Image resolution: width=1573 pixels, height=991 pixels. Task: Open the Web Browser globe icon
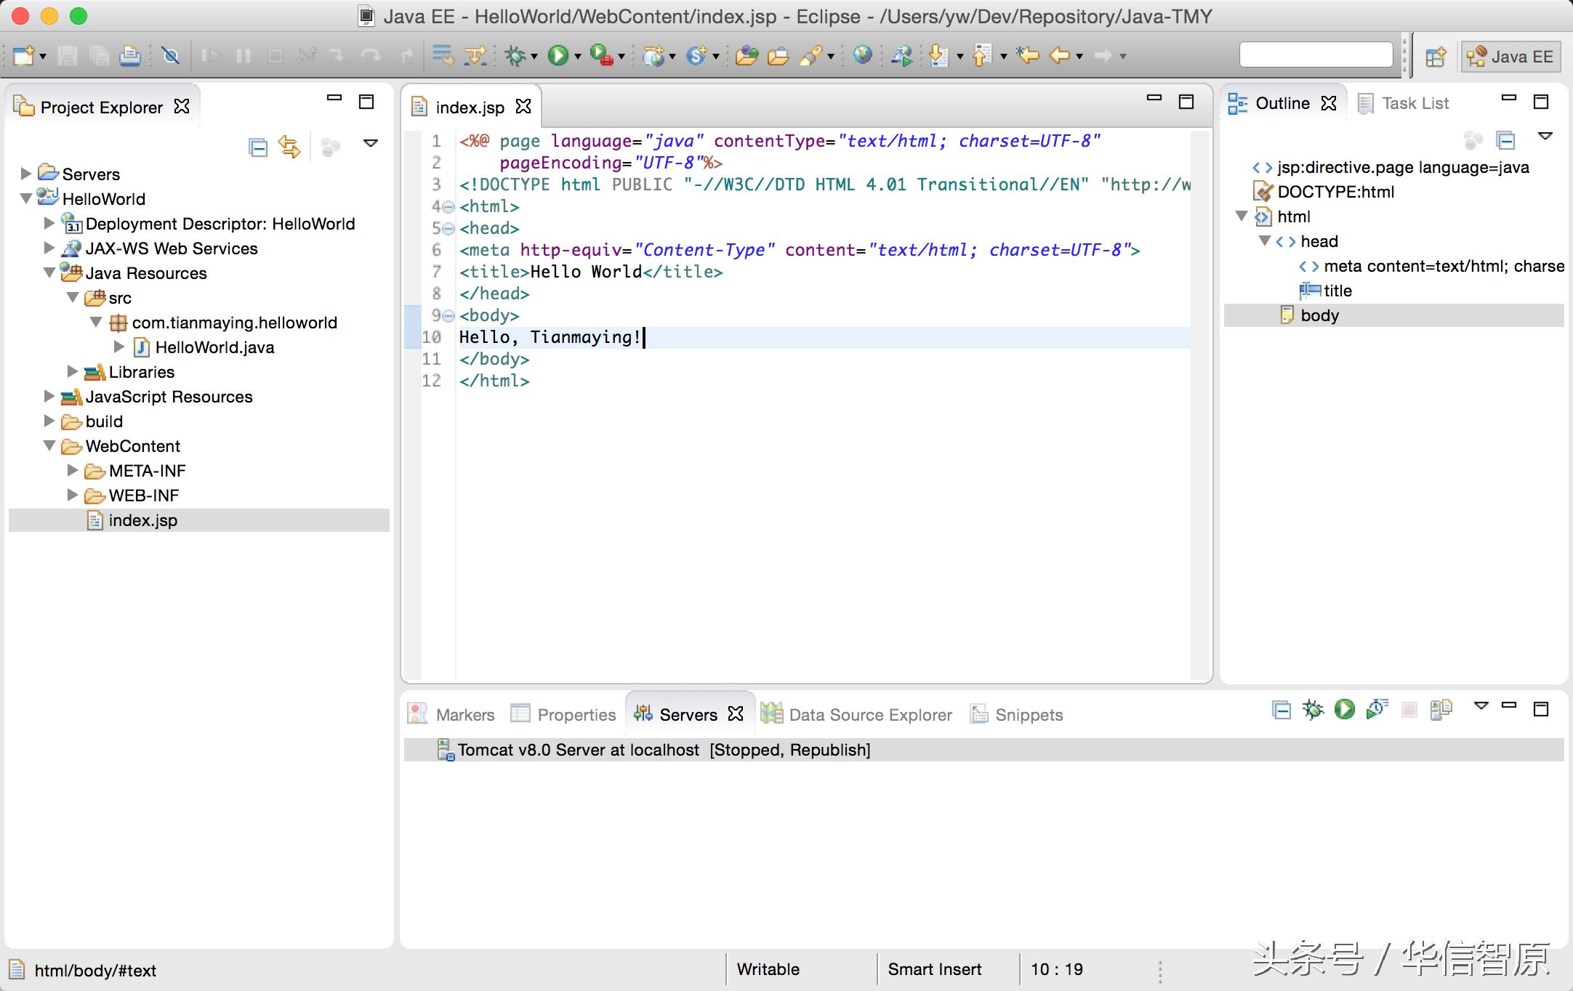(x=863, y=56)
